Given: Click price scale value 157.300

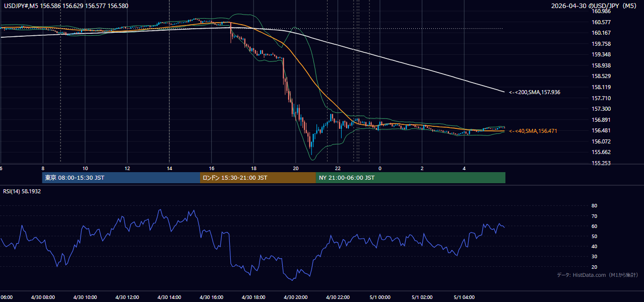Looking at the screenshot, I should coord(601,109).
